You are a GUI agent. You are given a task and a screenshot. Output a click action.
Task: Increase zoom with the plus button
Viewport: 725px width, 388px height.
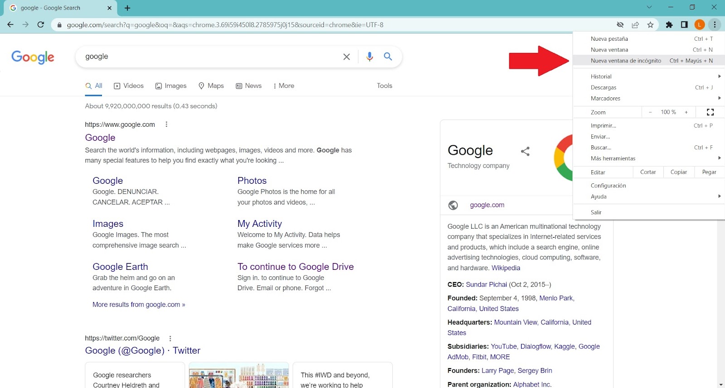(686, 112)
